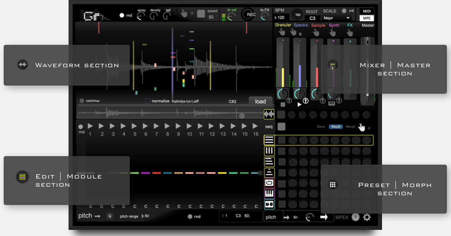Click the waveform view icon beside the overview
The width and height of the screenshot is (451, 236).
(269, 115)
